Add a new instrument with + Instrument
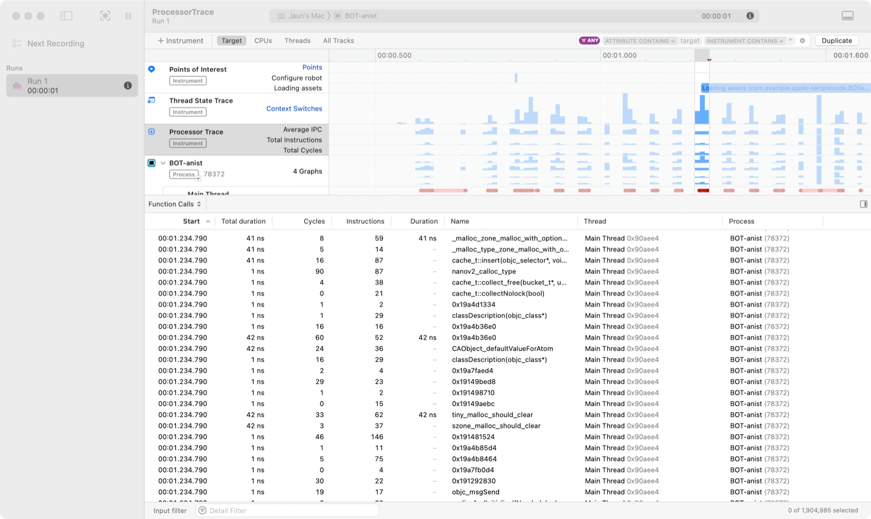 coord(180,41)
